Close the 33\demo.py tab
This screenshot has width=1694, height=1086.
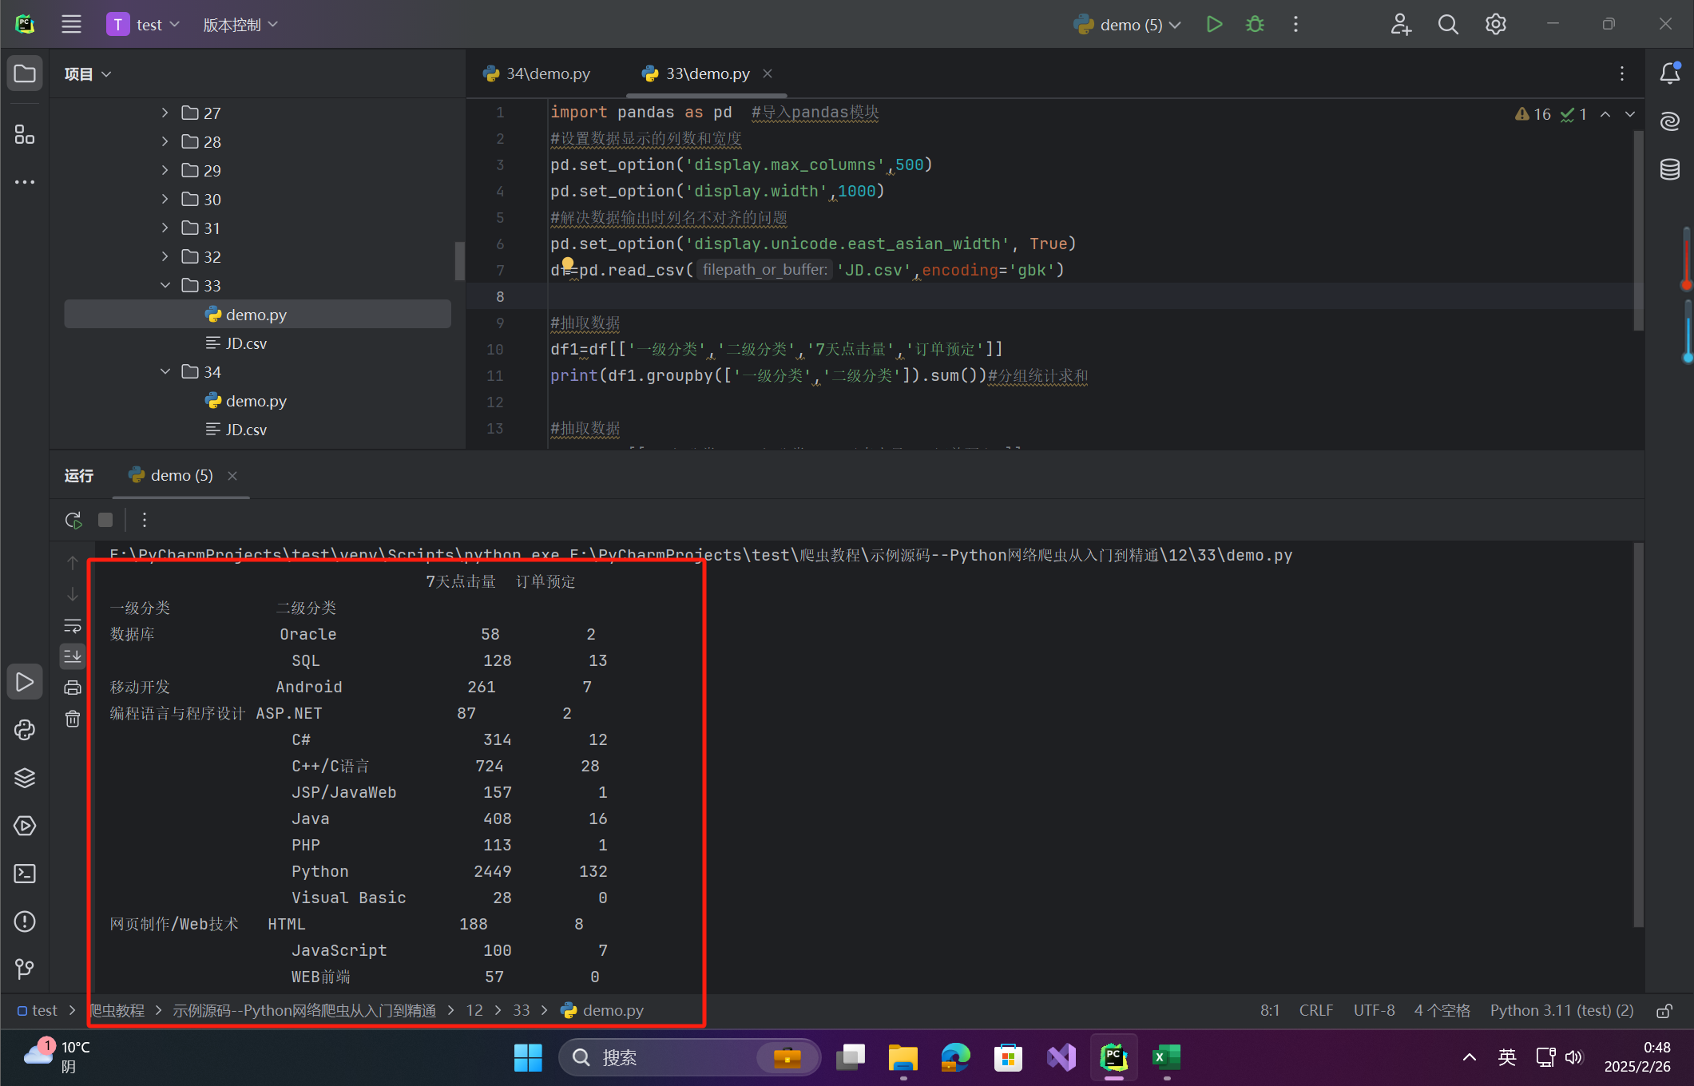tap(768, 74)
